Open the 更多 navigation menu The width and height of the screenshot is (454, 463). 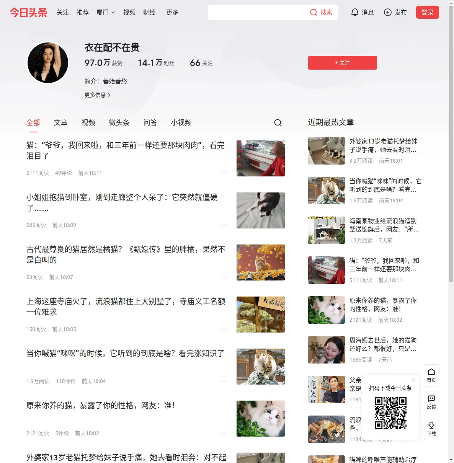[172, 12]
